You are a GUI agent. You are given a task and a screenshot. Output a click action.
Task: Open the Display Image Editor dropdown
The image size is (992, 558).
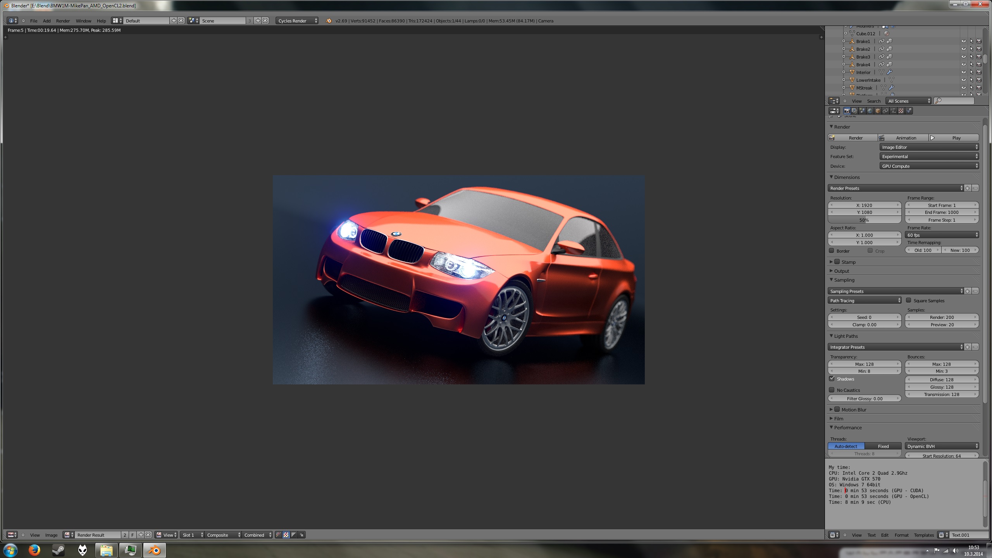point(929,147)
